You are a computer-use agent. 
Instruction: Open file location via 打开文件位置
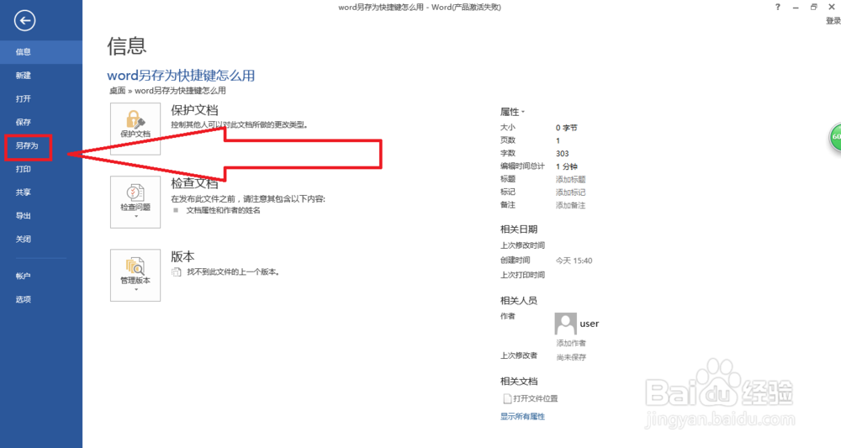coord(536,398)
